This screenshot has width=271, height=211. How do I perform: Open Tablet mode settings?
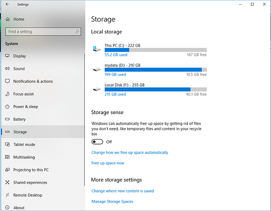tap(24, 145)
